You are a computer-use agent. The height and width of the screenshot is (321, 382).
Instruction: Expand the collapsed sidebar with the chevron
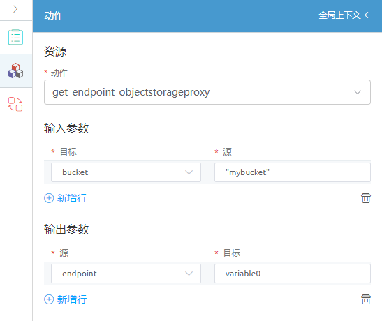15,9
